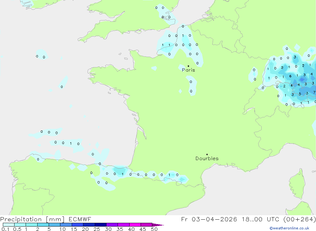Screen dimensions: 316x231
Task: Select the 25 to 30 mm navy swatch
Action: pyautogui.click(x=100, y=225)
